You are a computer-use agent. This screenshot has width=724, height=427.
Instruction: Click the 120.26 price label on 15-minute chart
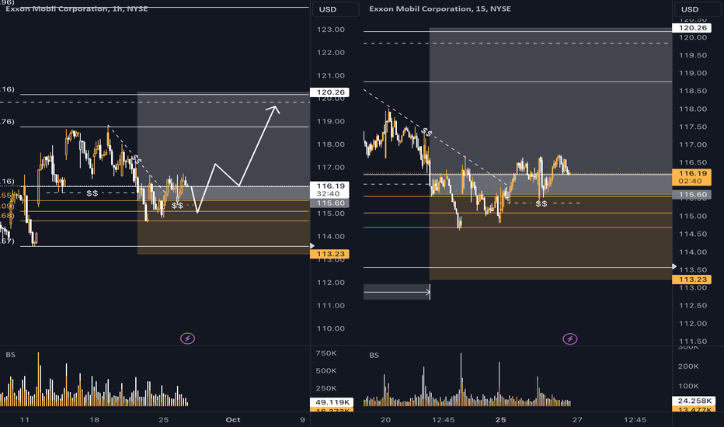tap(692, 28)
